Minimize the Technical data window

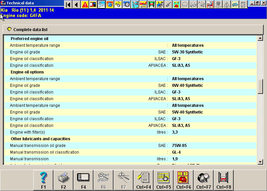pos(252,3)
